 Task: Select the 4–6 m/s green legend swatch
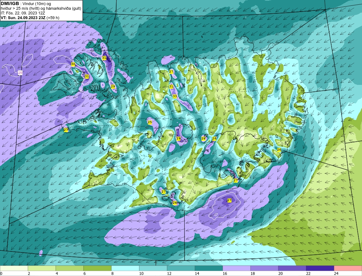click(70, 268)
